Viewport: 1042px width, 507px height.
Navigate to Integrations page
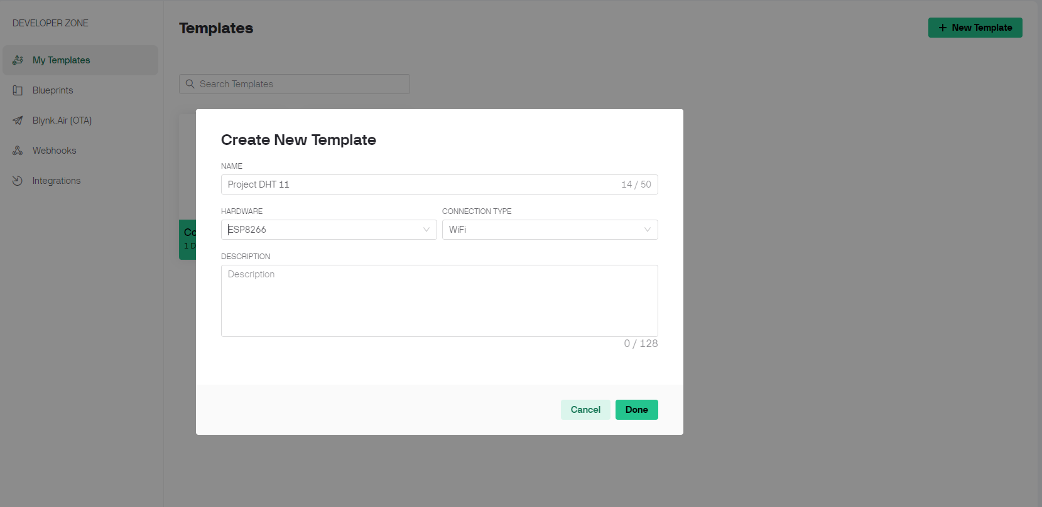click(x=57, y=181)
